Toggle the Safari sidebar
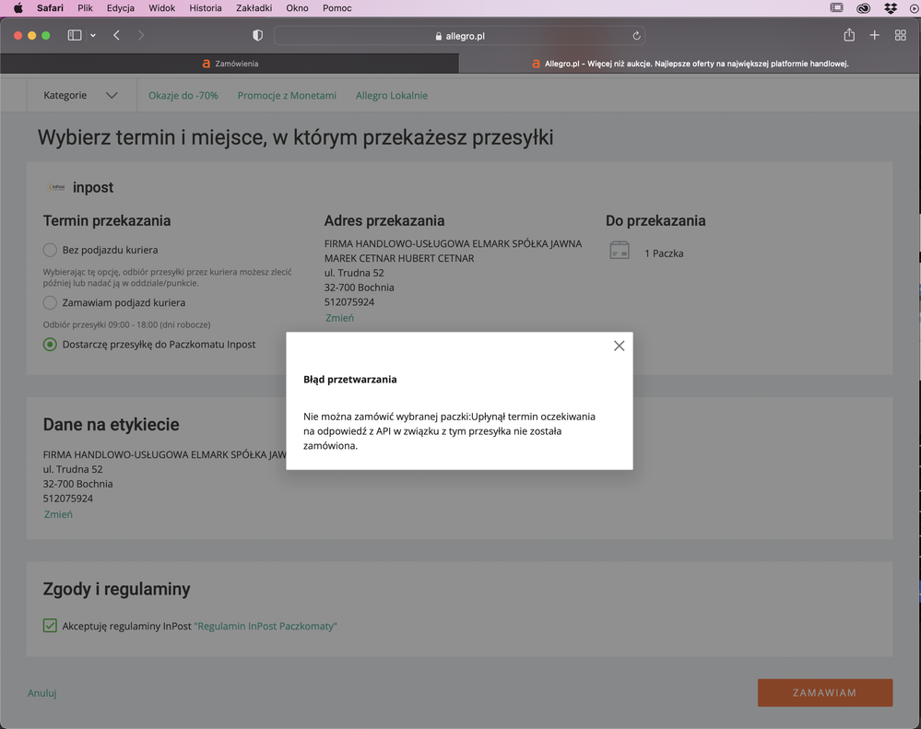Viewport: 921px width, 729px height. pyautogui.click(x=75, y=35)
